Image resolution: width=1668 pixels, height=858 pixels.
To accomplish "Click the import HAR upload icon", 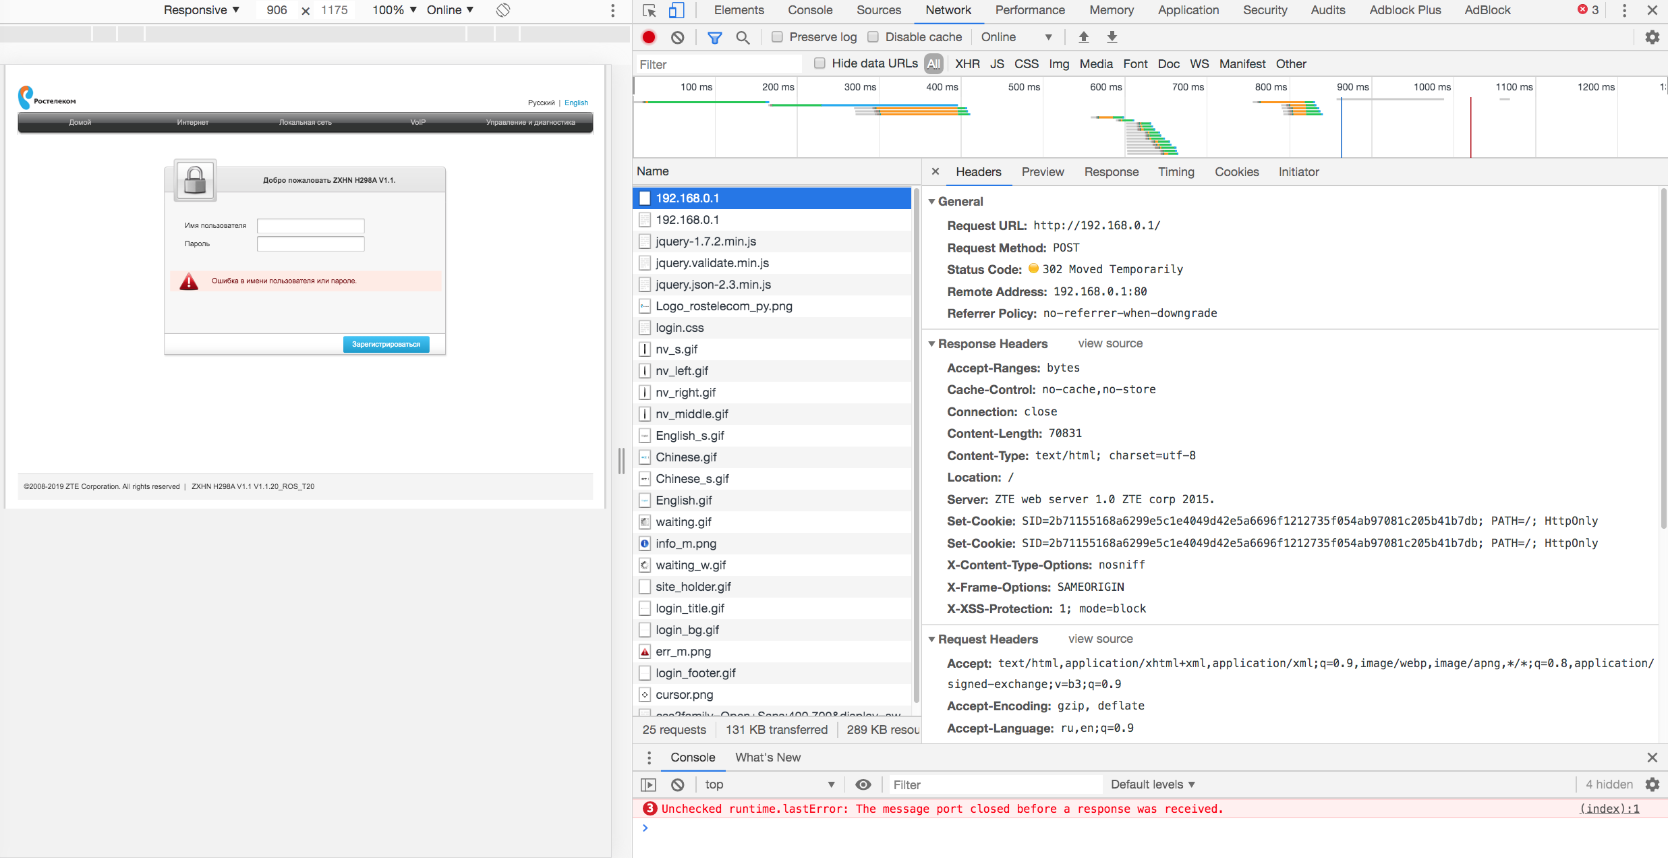I will pyautogui.click(x=1083, y=37).
